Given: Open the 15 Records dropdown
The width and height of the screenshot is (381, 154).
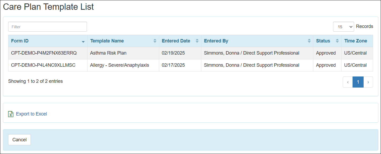Looking at the screenshot, I should pyautogui.click(x=343, y=27).
